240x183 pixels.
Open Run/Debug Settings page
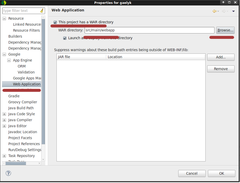click(25, 150)
